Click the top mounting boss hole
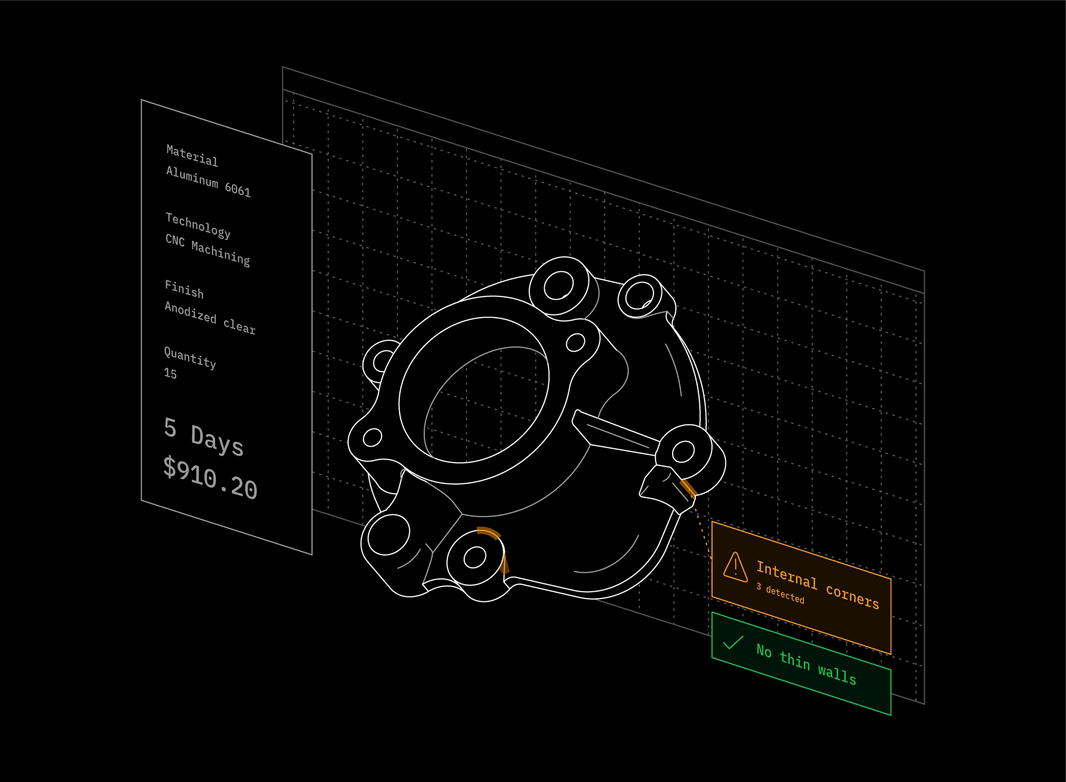Image resolution: width=1066 pixels, height=782 pixels. [x=558, y=286]
